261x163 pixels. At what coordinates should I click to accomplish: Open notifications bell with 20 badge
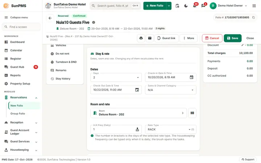[x=195, y=5]
